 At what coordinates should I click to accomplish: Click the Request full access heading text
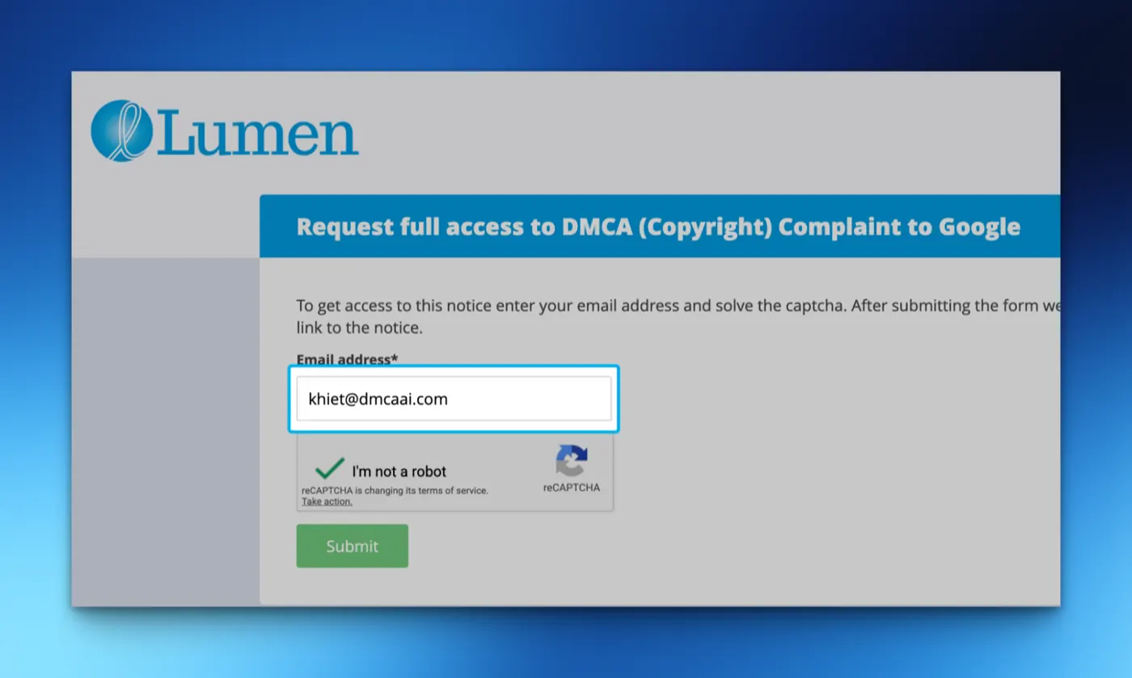[x=658, y=227]
